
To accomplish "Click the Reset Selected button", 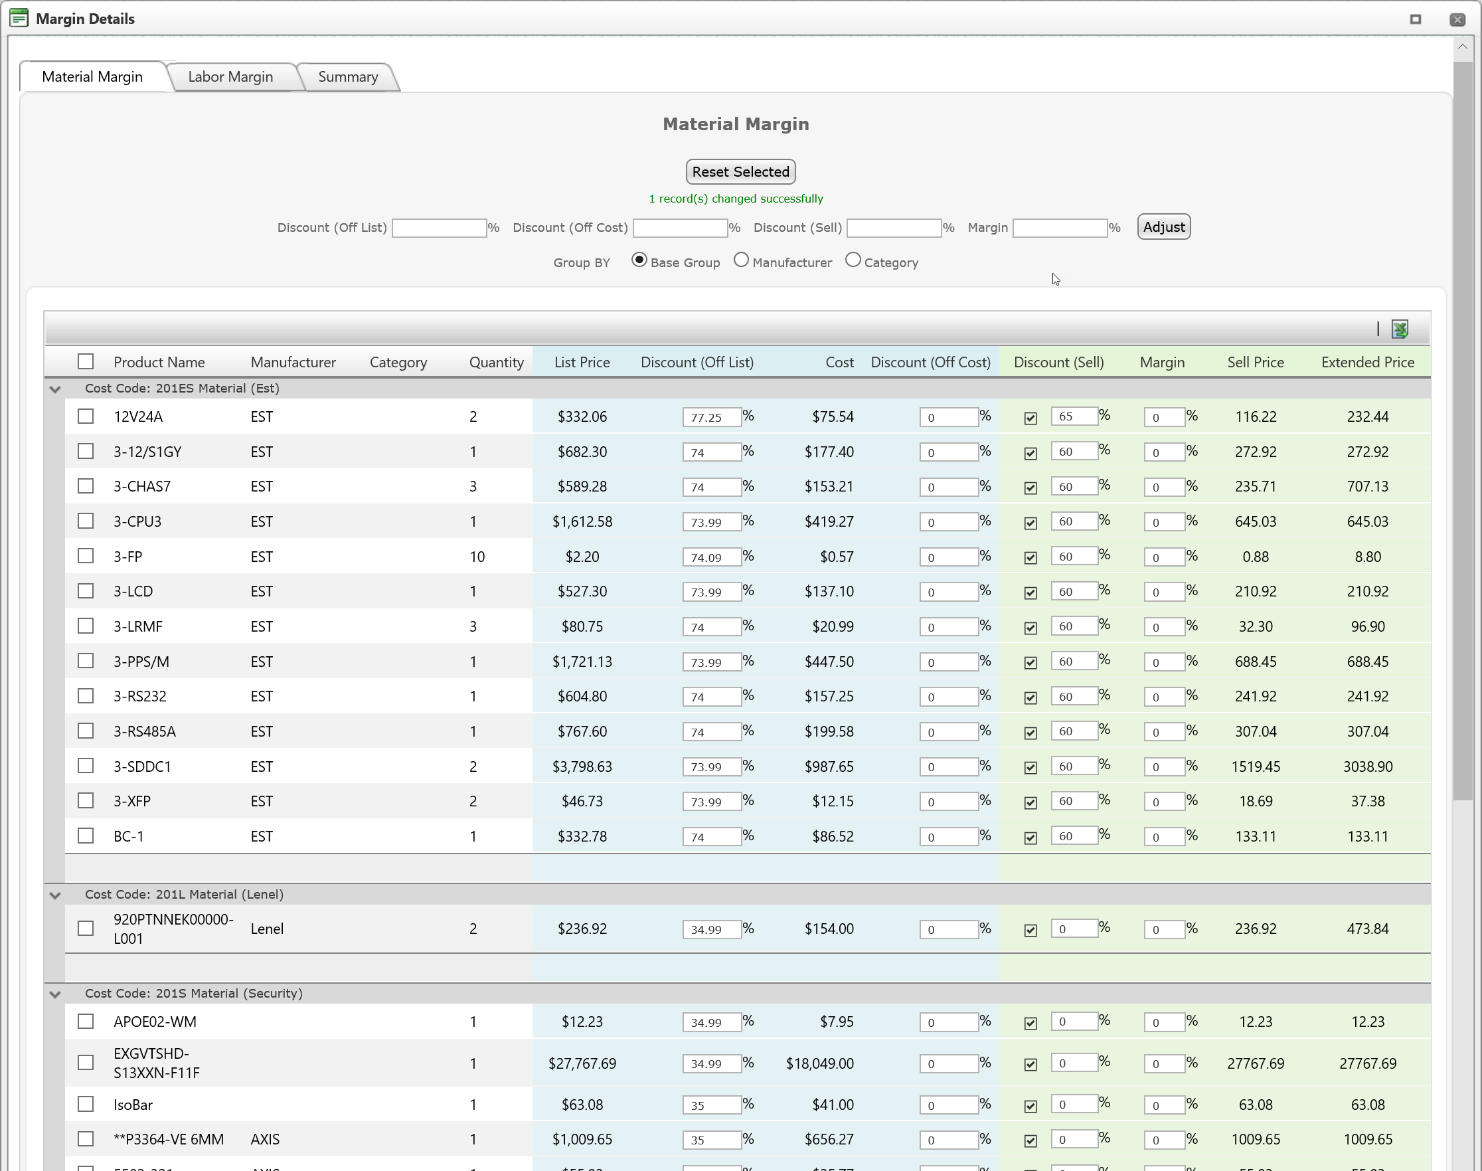I will 740,171.
